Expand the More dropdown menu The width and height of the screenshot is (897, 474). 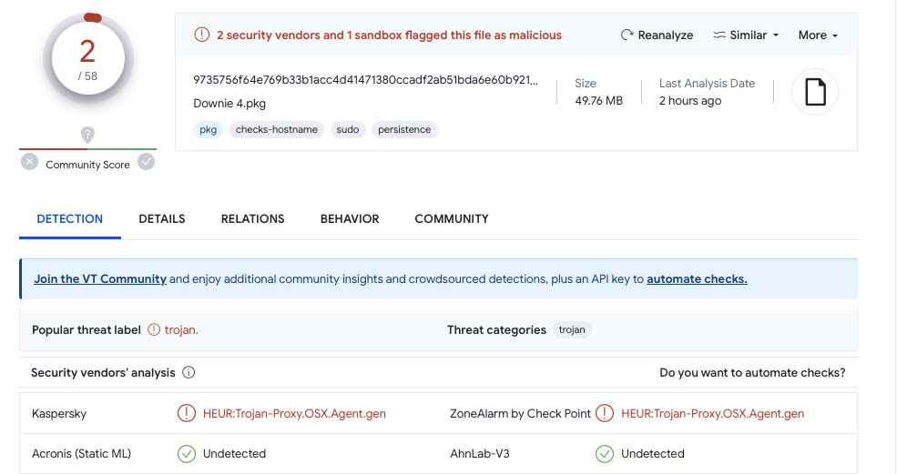(x=817, y=35)
